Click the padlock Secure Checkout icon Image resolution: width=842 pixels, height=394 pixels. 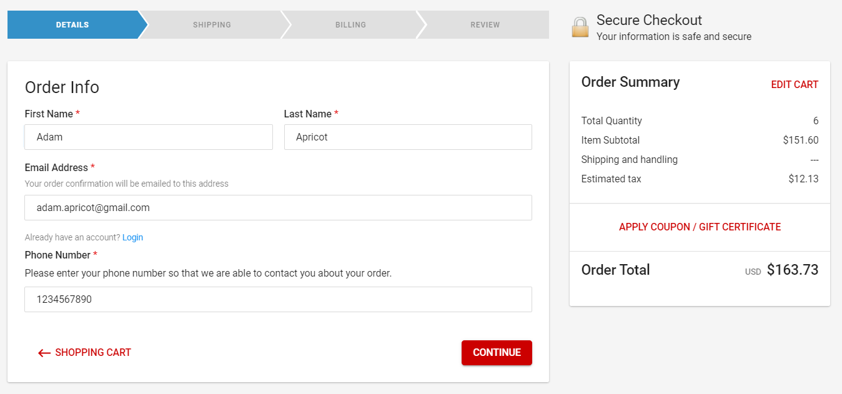(x=580, y=27)
